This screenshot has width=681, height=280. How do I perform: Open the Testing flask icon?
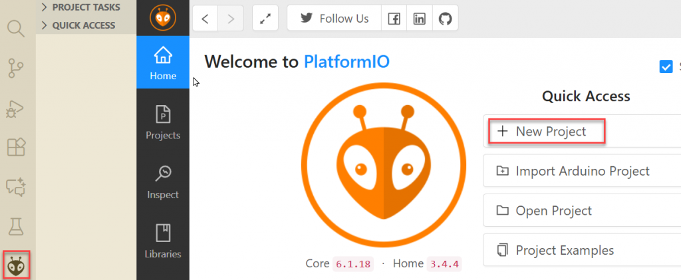[17, 227]
